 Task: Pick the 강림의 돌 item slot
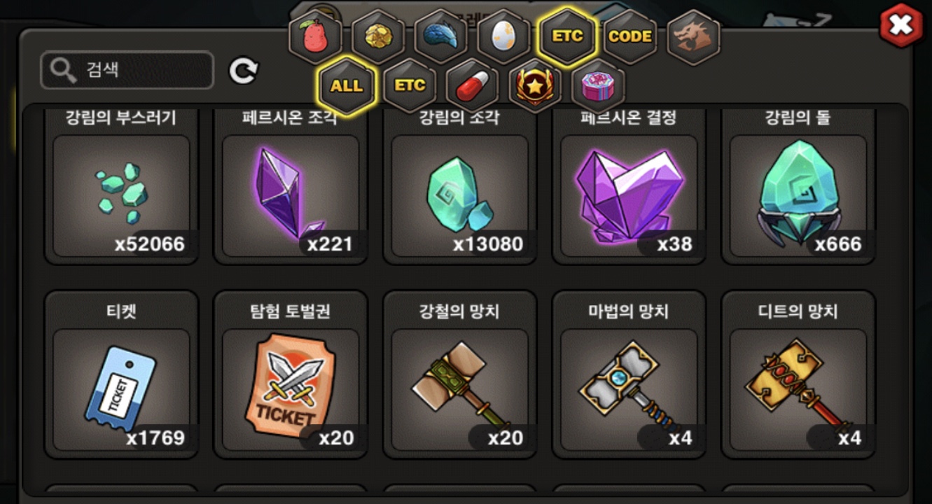pos(798,186)
